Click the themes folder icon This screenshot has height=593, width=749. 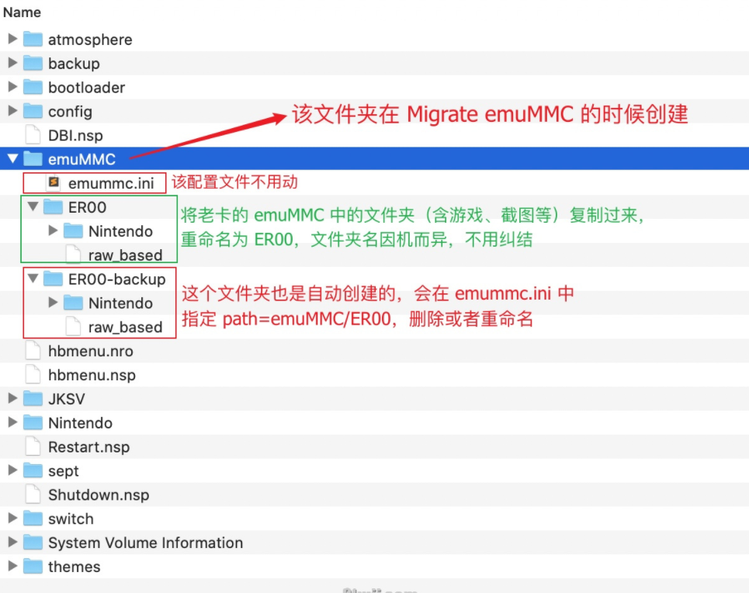[x=33, y=567]
